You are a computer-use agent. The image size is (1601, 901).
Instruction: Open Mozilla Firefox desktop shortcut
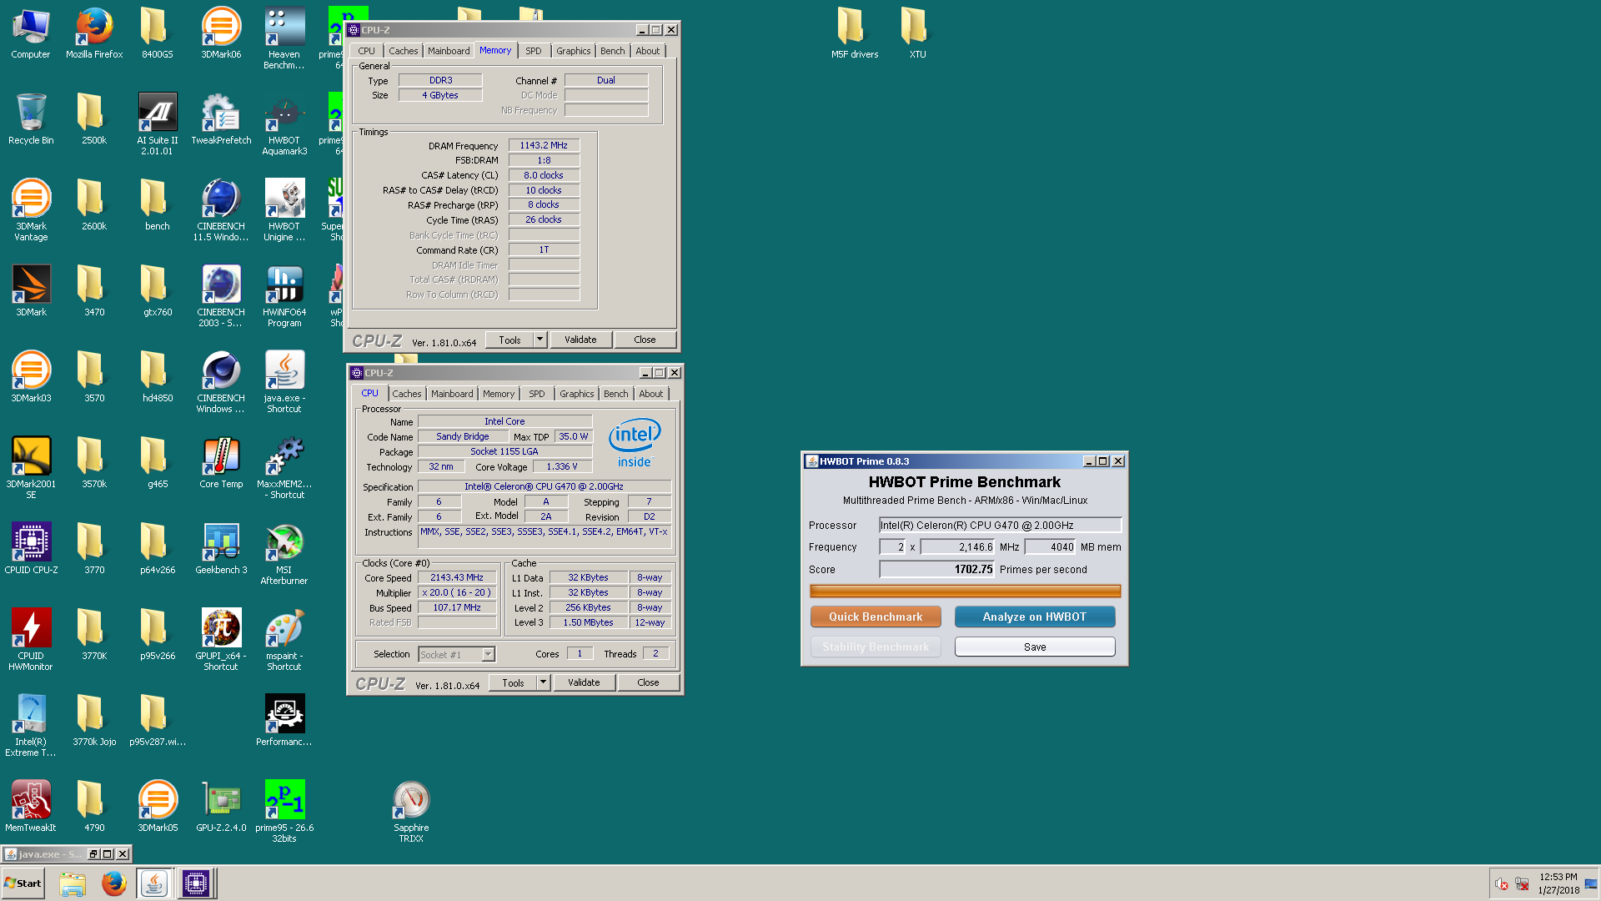[94, 33]
